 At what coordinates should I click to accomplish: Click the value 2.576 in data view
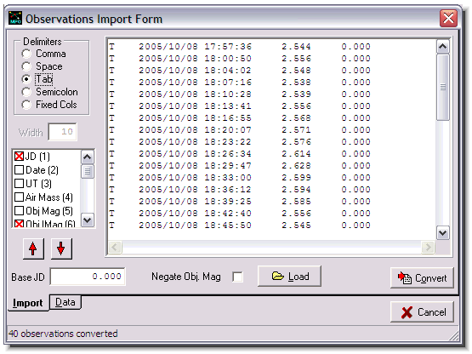point(296,142)
